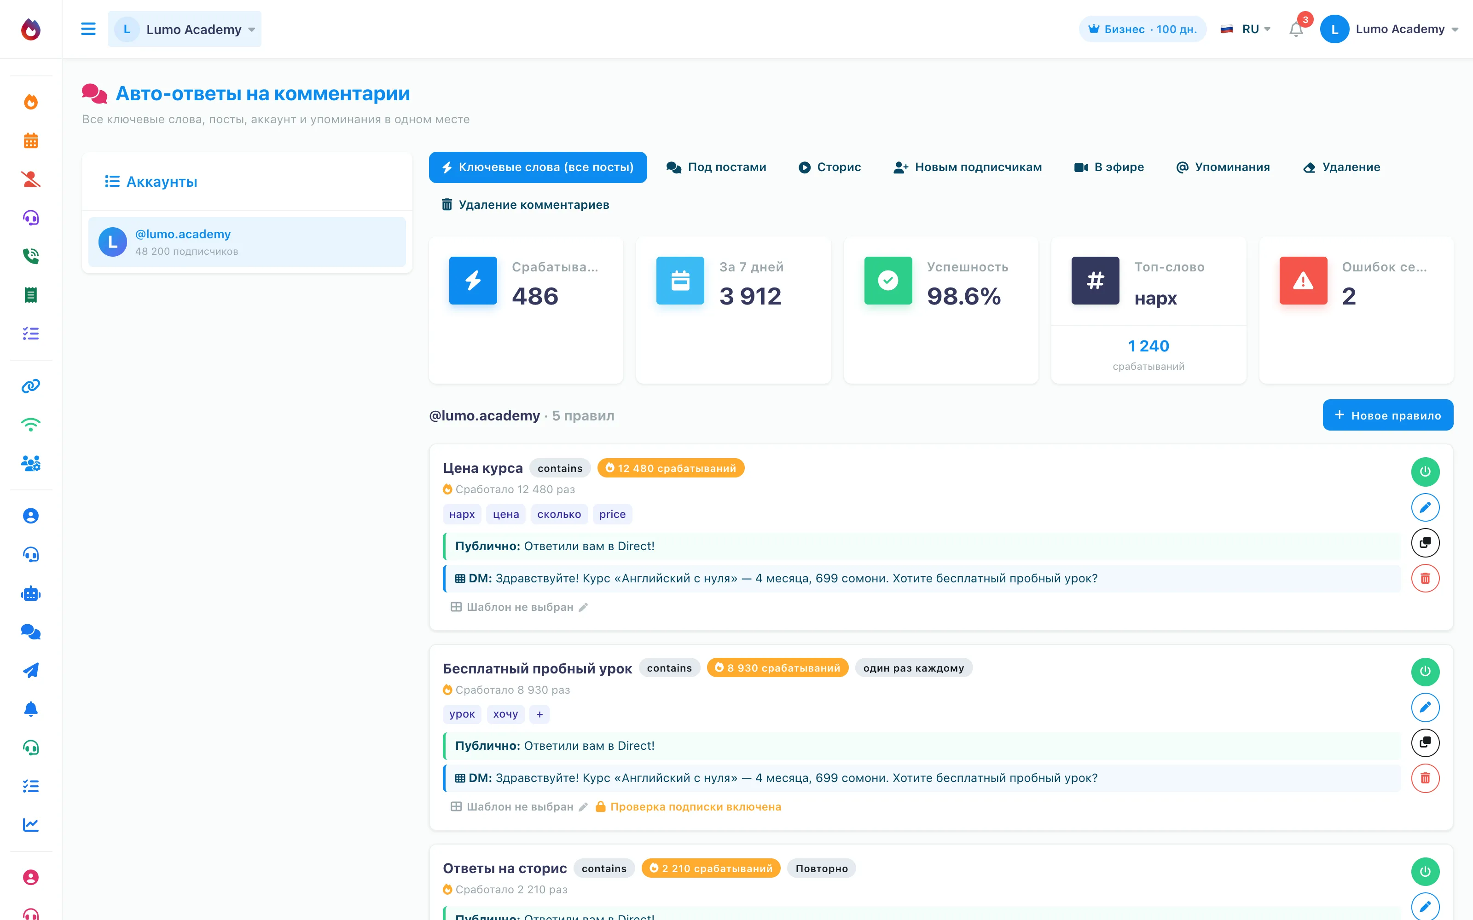This screenshot has height=920, width=1473.
Task: Select the @lumo.academy account
Action: (247, 242)
